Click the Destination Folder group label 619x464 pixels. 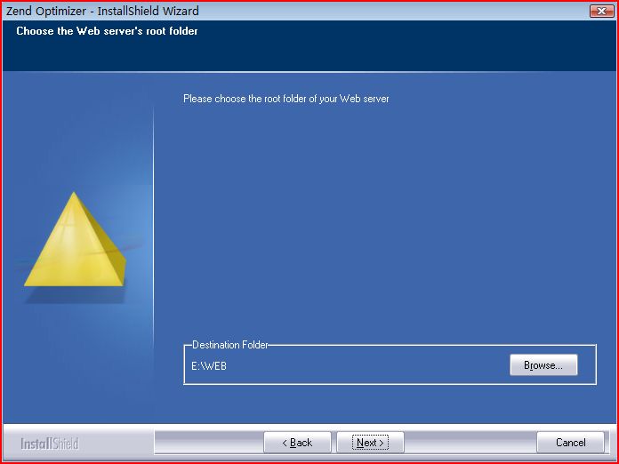(x=230, y=345)
